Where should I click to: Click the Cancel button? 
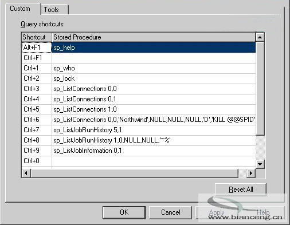pos(170,212)
